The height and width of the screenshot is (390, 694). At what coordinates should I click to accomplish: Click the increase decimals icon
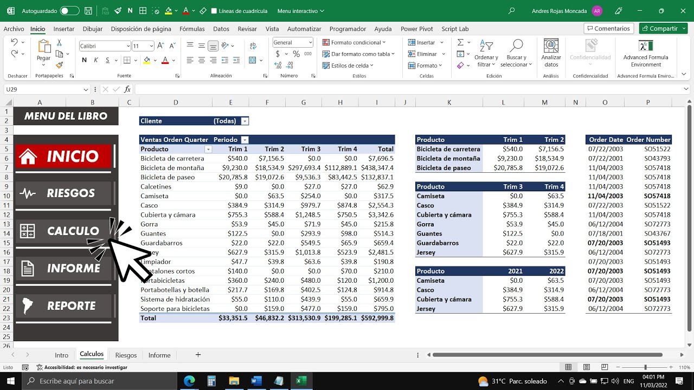[x=279, y=65]
